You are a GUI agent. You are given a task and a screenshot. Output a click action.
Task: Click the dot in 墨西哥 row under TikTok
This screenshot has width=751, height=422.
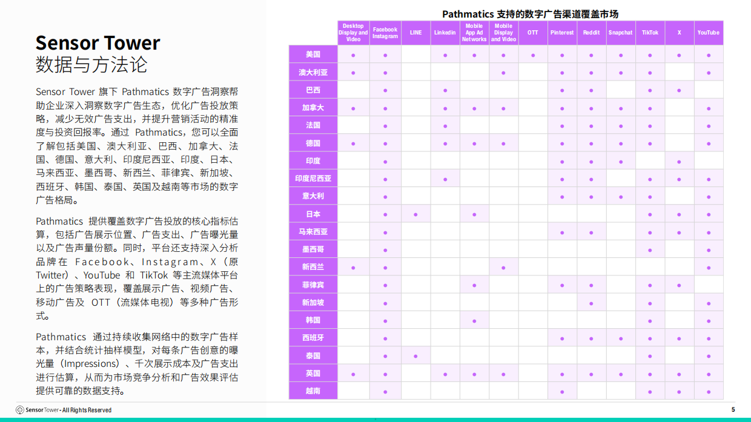(x=650, y=250)
